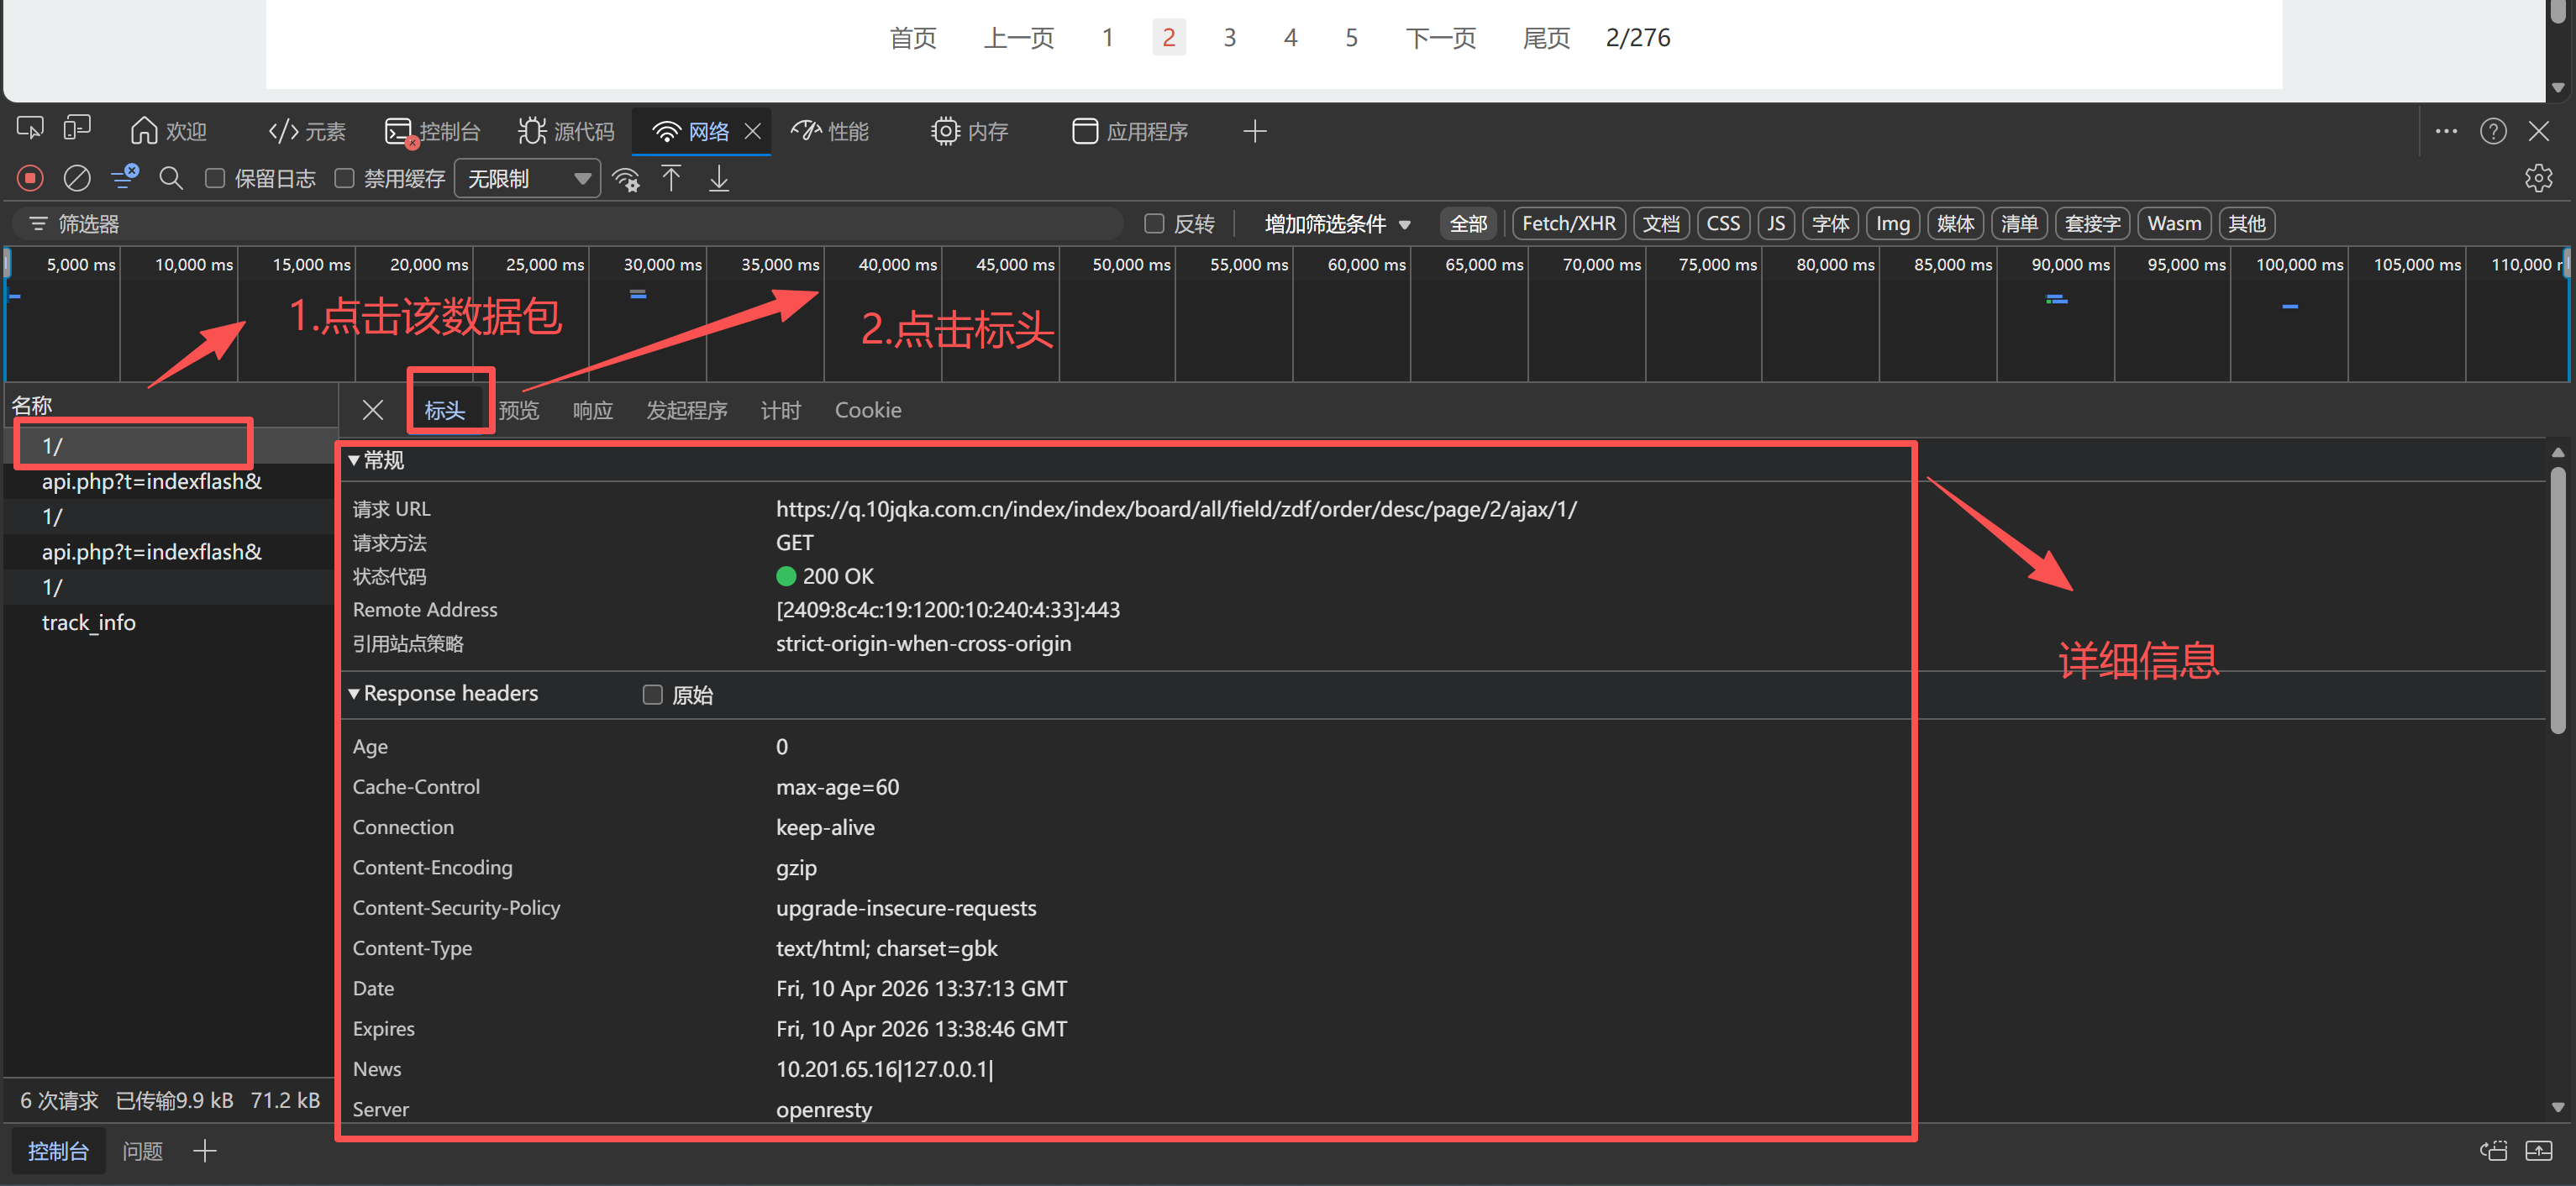Collapse the Response headers section
Screen dimensions: 2576x1186
tap(354, 693)
